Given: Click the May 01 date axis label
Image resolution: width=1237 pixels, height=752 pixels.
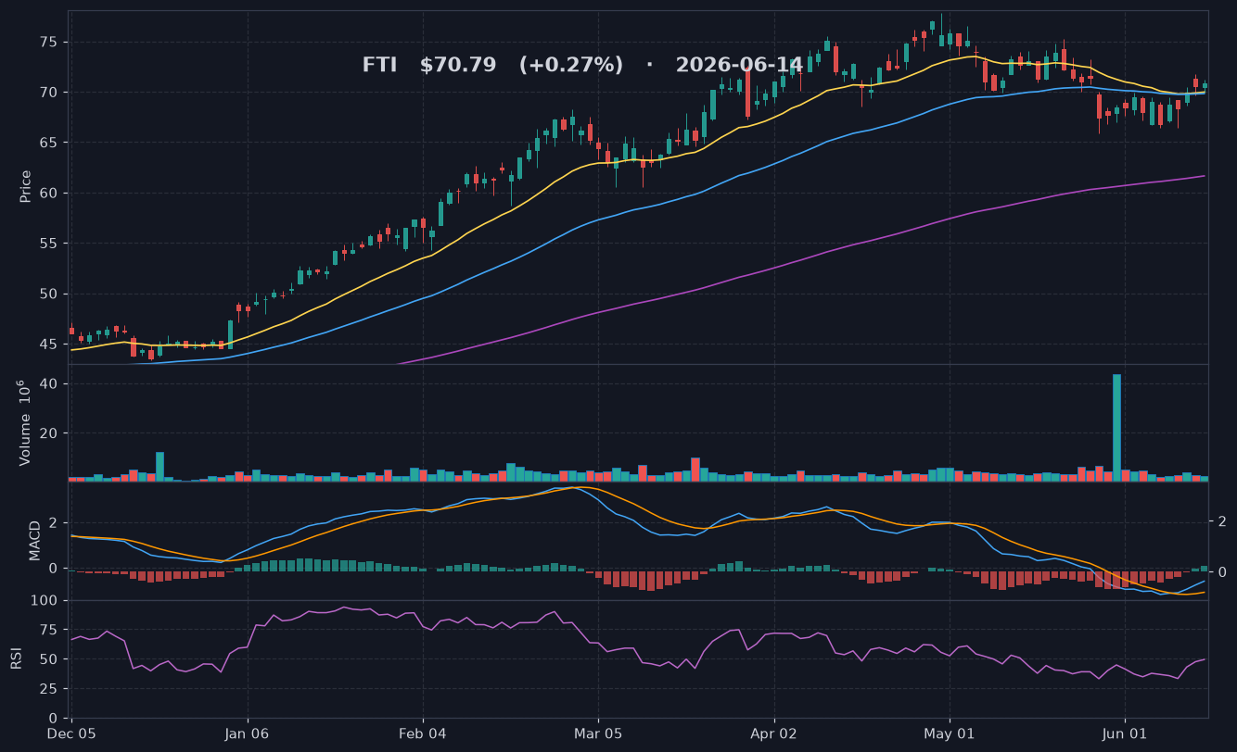Looking at the screenshot, I should tap(950, 733).
